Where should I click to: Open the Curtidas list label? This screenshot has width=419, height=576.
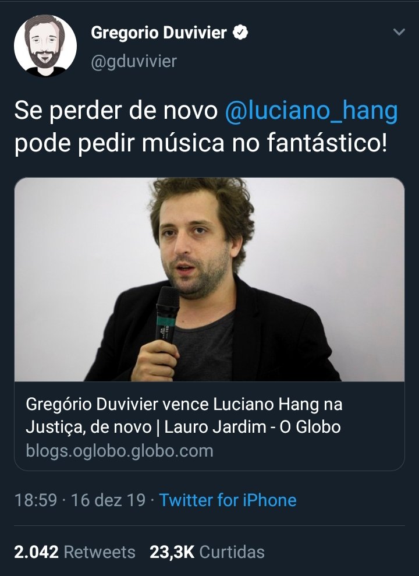pos(232,552)
